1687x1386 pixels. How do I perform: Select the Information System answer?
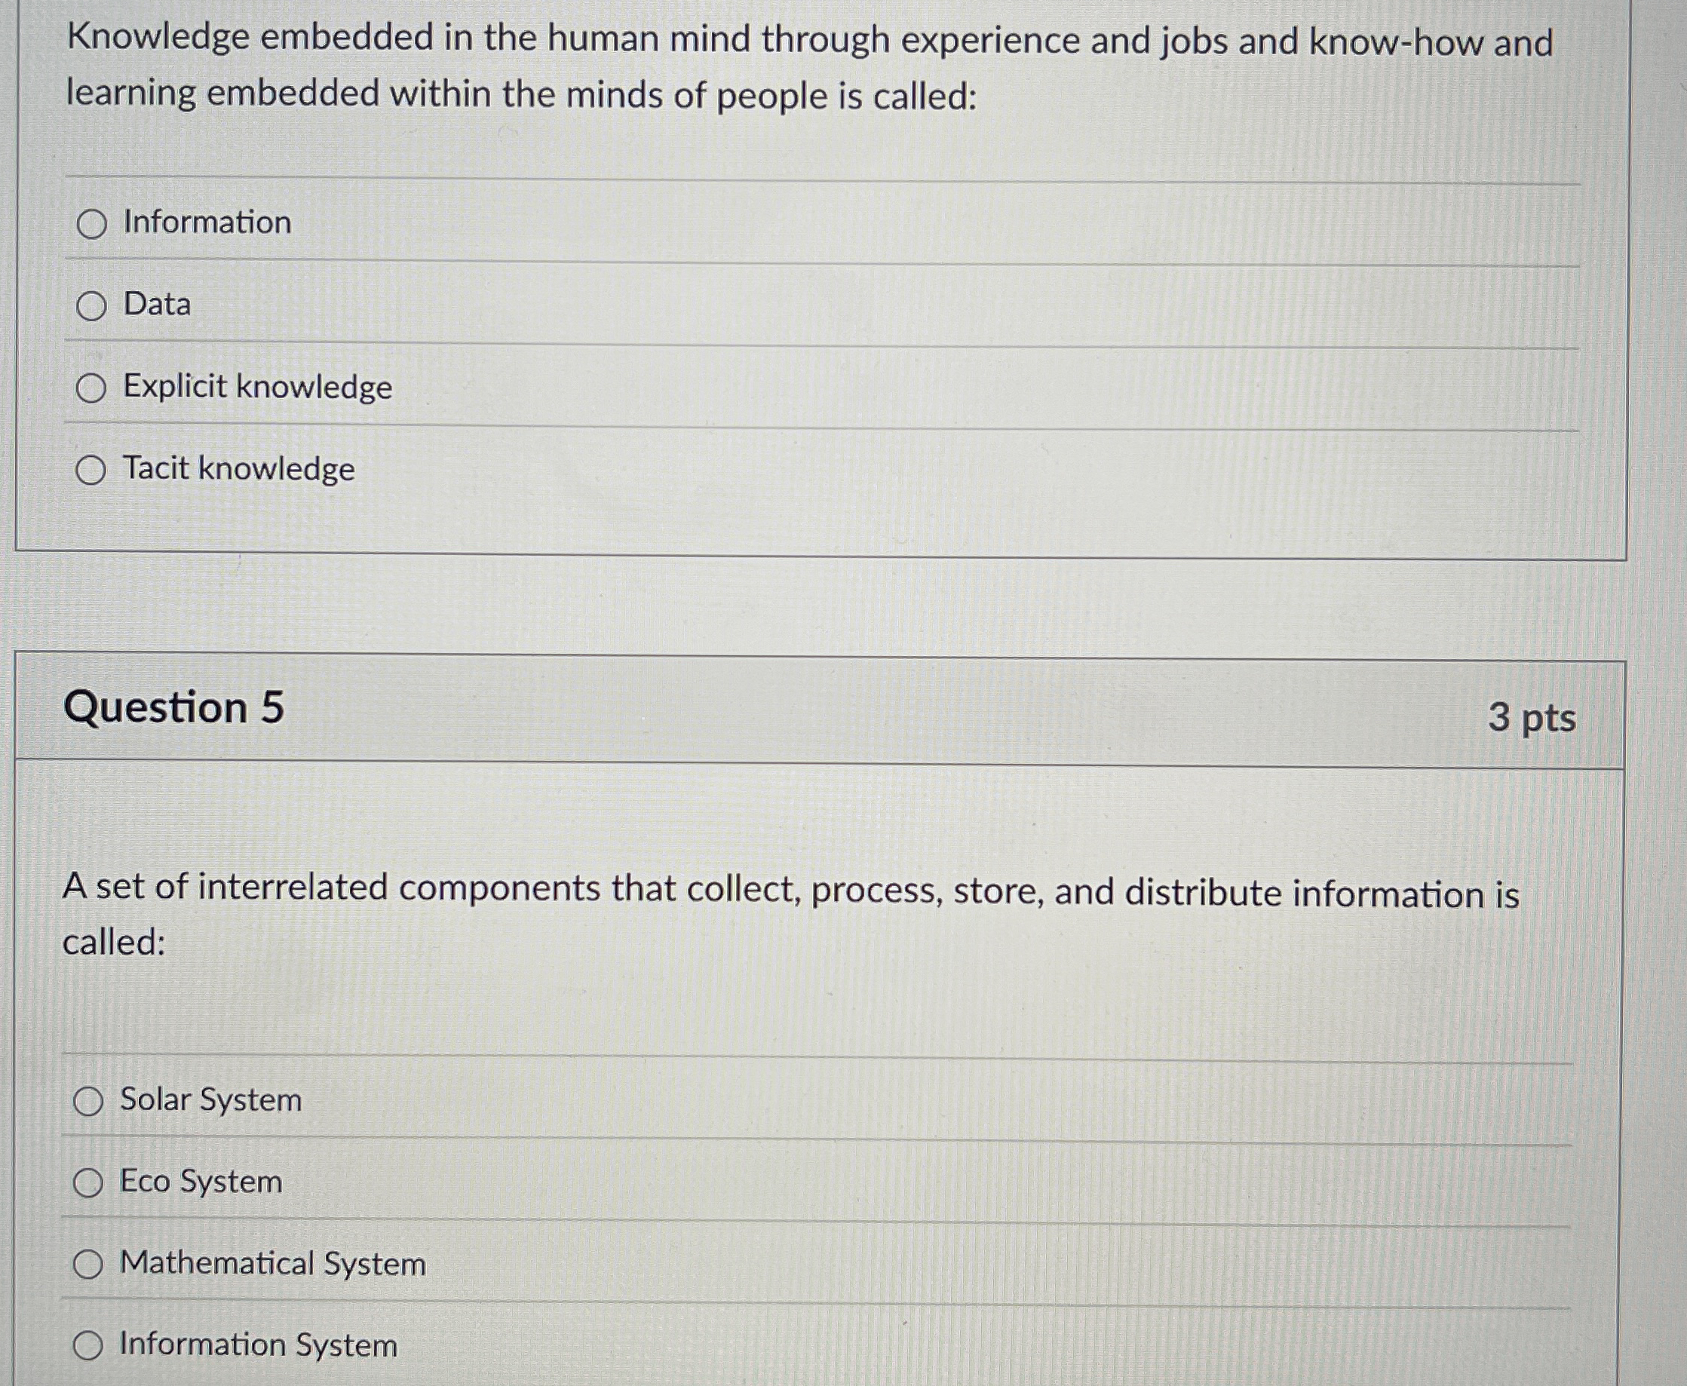coord(87,1346)
